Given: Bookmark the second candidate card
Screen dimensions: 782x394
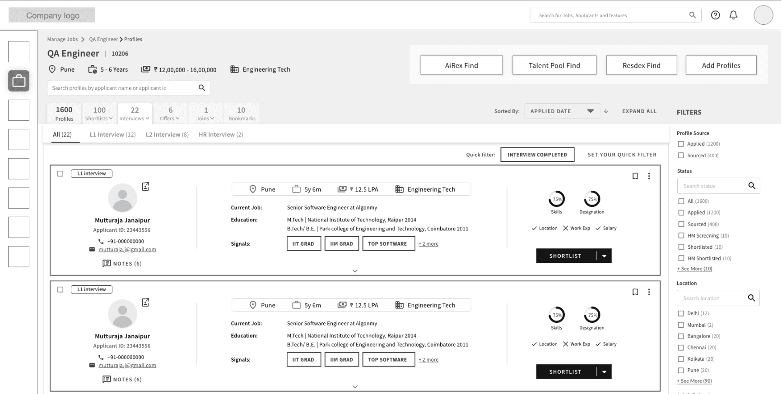Looking at the screenshot, I should (x=635, y=292).
